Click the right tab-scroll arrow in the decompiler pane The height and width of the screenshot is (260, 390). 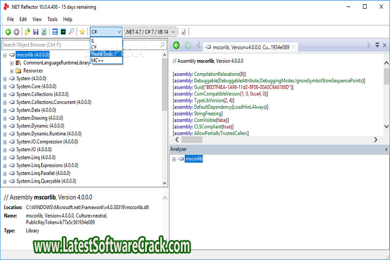click(369, 45)
